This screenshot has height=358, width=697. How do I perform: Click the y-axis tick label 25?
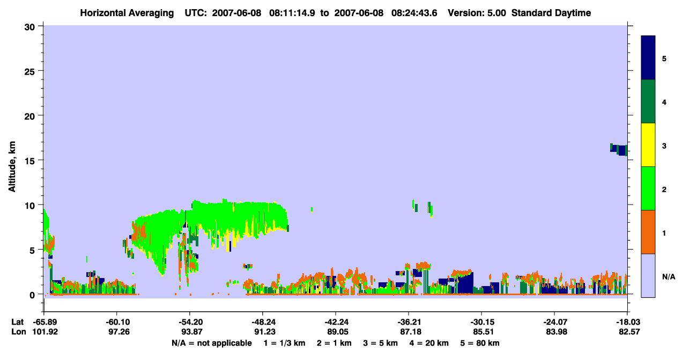coord(31,71)
